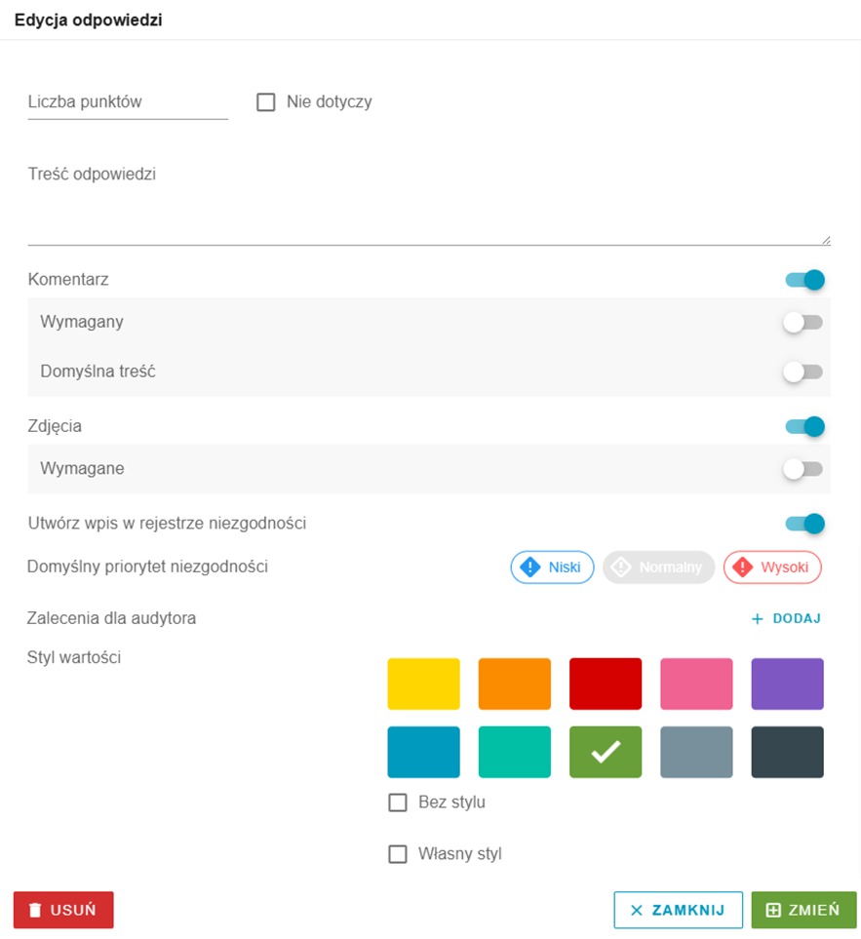This screenshot has width=861, height=939.
Task: Pick the yellow color swatch
Action: (424, 684)
